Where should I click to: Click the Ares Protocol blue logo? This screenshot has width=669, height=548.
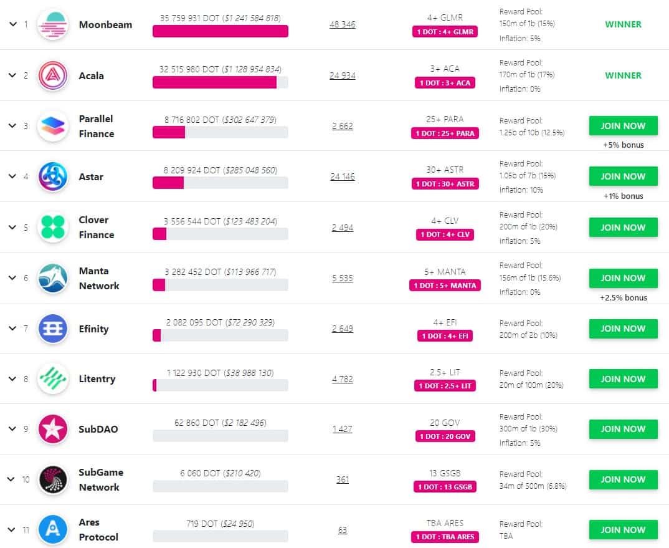[x=53, y=530]
